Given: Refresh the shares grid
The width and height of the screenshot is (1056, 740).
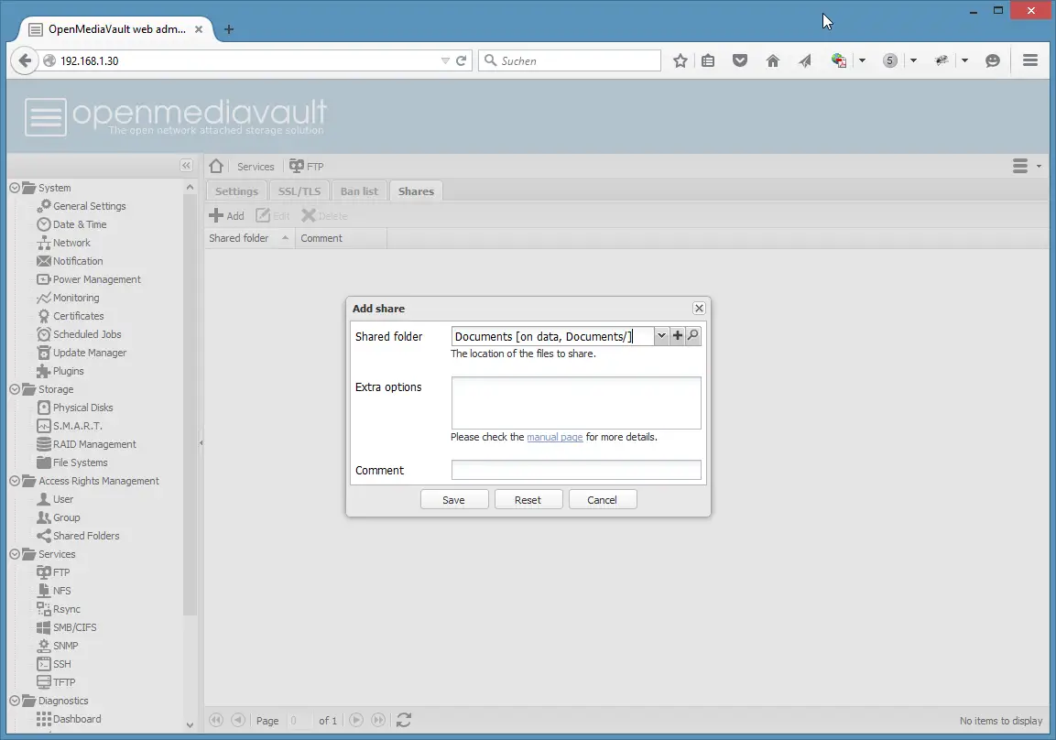Looking at the screenshot, I should (403, 720).
